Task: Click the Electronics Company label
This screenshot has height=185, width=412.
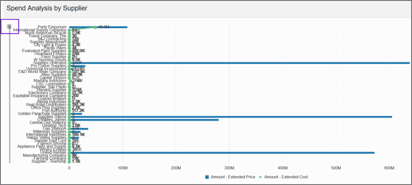Action: [47, 93]
